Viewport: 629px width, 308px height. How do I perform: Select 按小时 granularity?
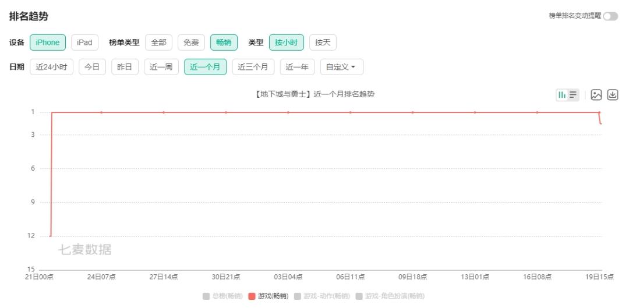(287, 43)
